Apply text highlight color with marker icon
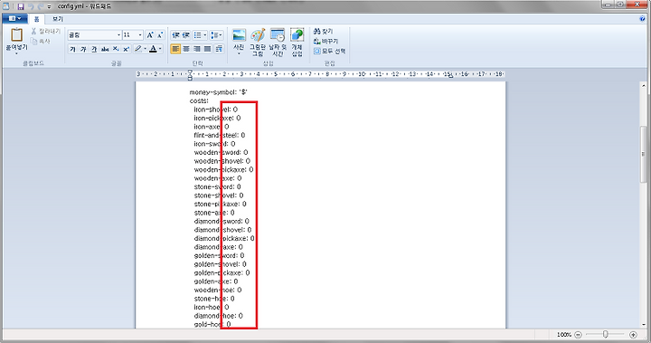This screenshot has height=343, width=651. (x=138, y=49)
